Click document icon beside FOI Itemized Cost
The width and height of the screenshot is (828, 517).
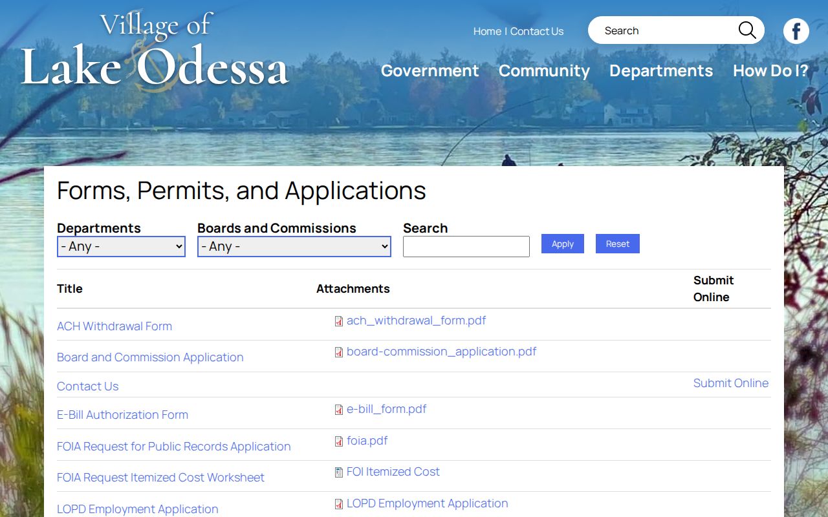339,472
